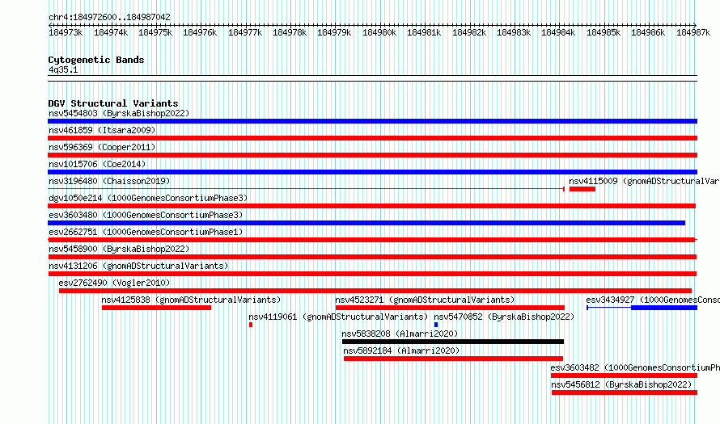The width and height of the screenshot is (720, 424).
Task: Click the 184982k ruler label
Action: point(469,32)
